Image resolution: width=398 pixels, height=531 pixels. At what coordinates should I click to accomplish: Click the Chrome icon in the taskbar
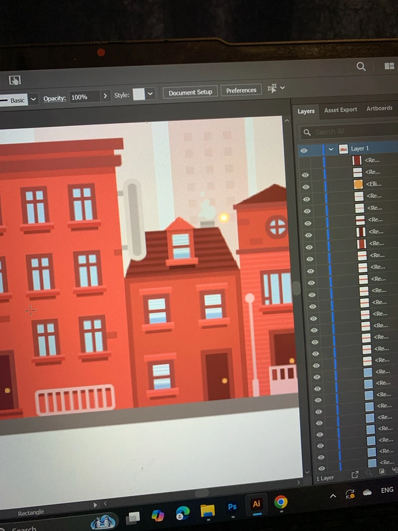point(281,502)
